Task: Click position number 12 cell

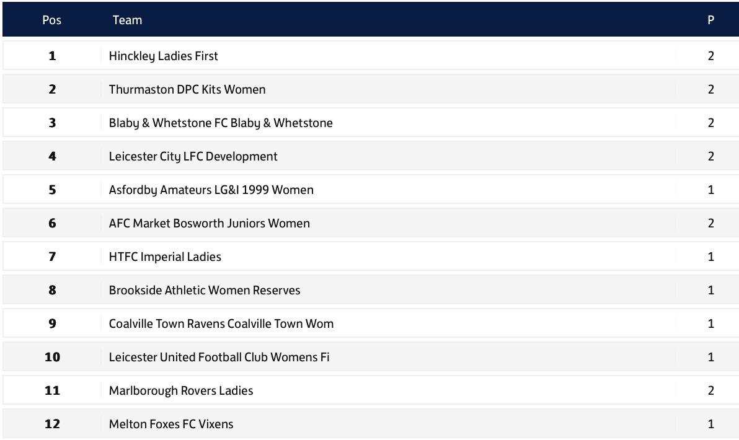Action: coord(52,424)
